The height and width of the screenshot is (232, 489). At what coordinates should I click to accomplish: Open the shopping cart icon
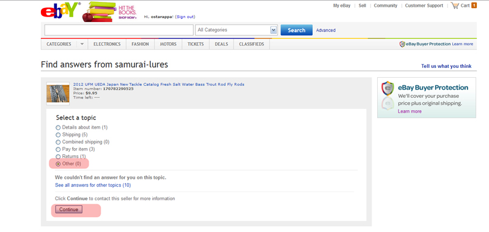click(x=455, y=6)
